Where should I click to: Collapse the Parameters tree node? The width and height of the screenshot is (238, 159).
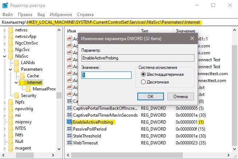10,69
